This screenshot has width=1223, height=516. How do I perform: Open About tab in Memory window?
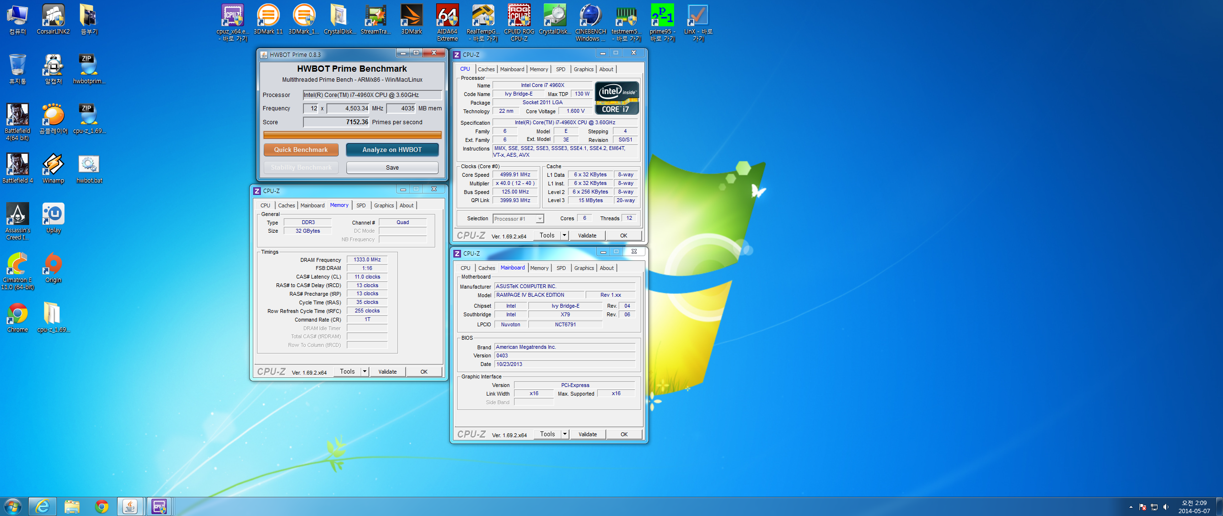407,205
